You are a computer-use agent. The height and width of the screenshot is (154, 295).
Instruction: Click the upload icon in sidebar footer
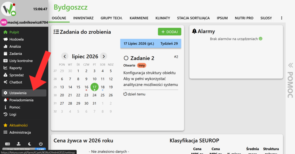click(18, 144)
